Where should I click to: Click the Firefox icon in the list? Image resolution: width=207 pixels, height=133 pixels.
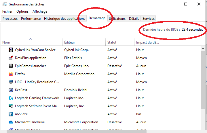click(11, 74)
